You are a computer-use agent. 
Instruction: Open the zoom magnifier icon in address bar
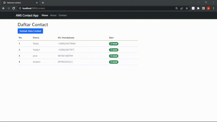[x=177, y=8]
